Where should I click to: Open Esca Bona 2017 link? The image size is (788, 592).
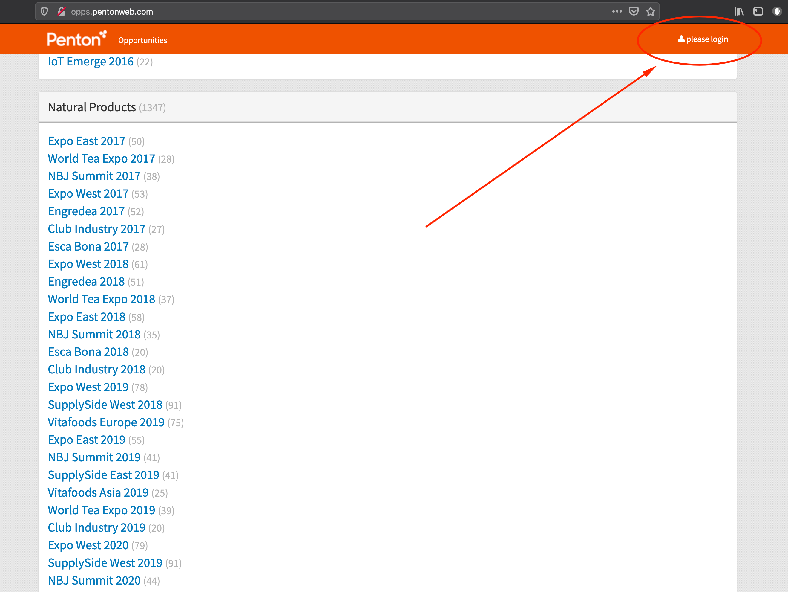coord(88,246)
